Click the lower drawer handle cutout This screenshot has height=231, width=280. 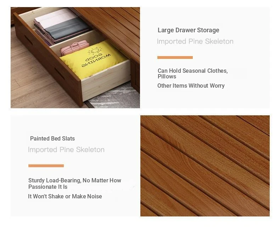(x=60, y=74)
